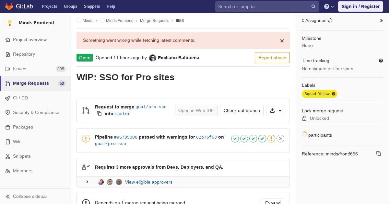Dismiss the error alert with the X
The image size is (389, 204).
282,41
